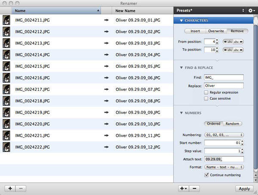Open the Presets dropdown

(x=209, y=10)
